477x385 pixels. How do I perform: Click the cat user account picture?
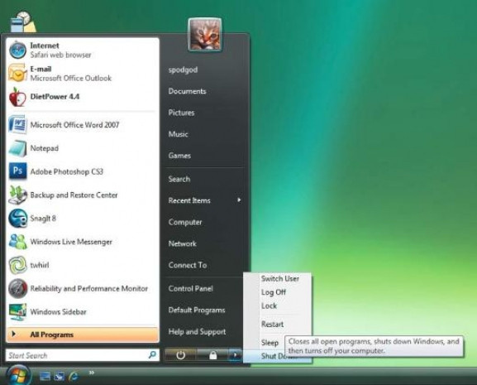205,35
